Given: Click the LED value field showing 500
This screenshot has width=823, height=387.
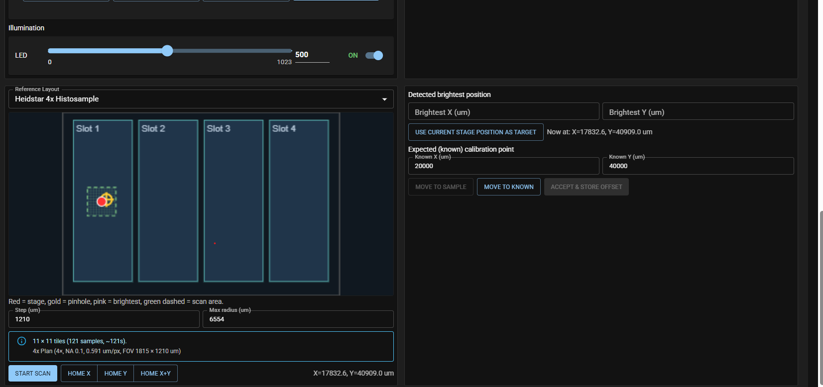Looking at the screenshot, I should [312, 55].
